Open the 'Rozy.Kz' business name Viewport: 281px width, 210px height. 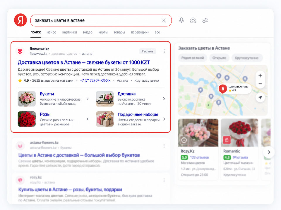coord(187,151)
